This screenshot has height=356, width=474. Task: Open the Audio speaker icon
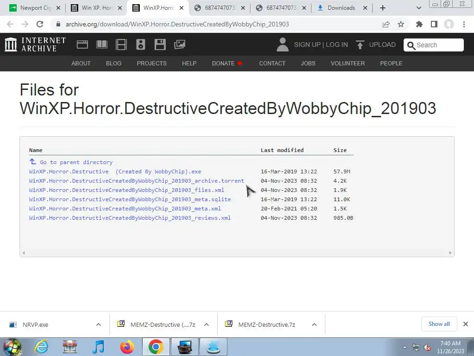[141, 44]
